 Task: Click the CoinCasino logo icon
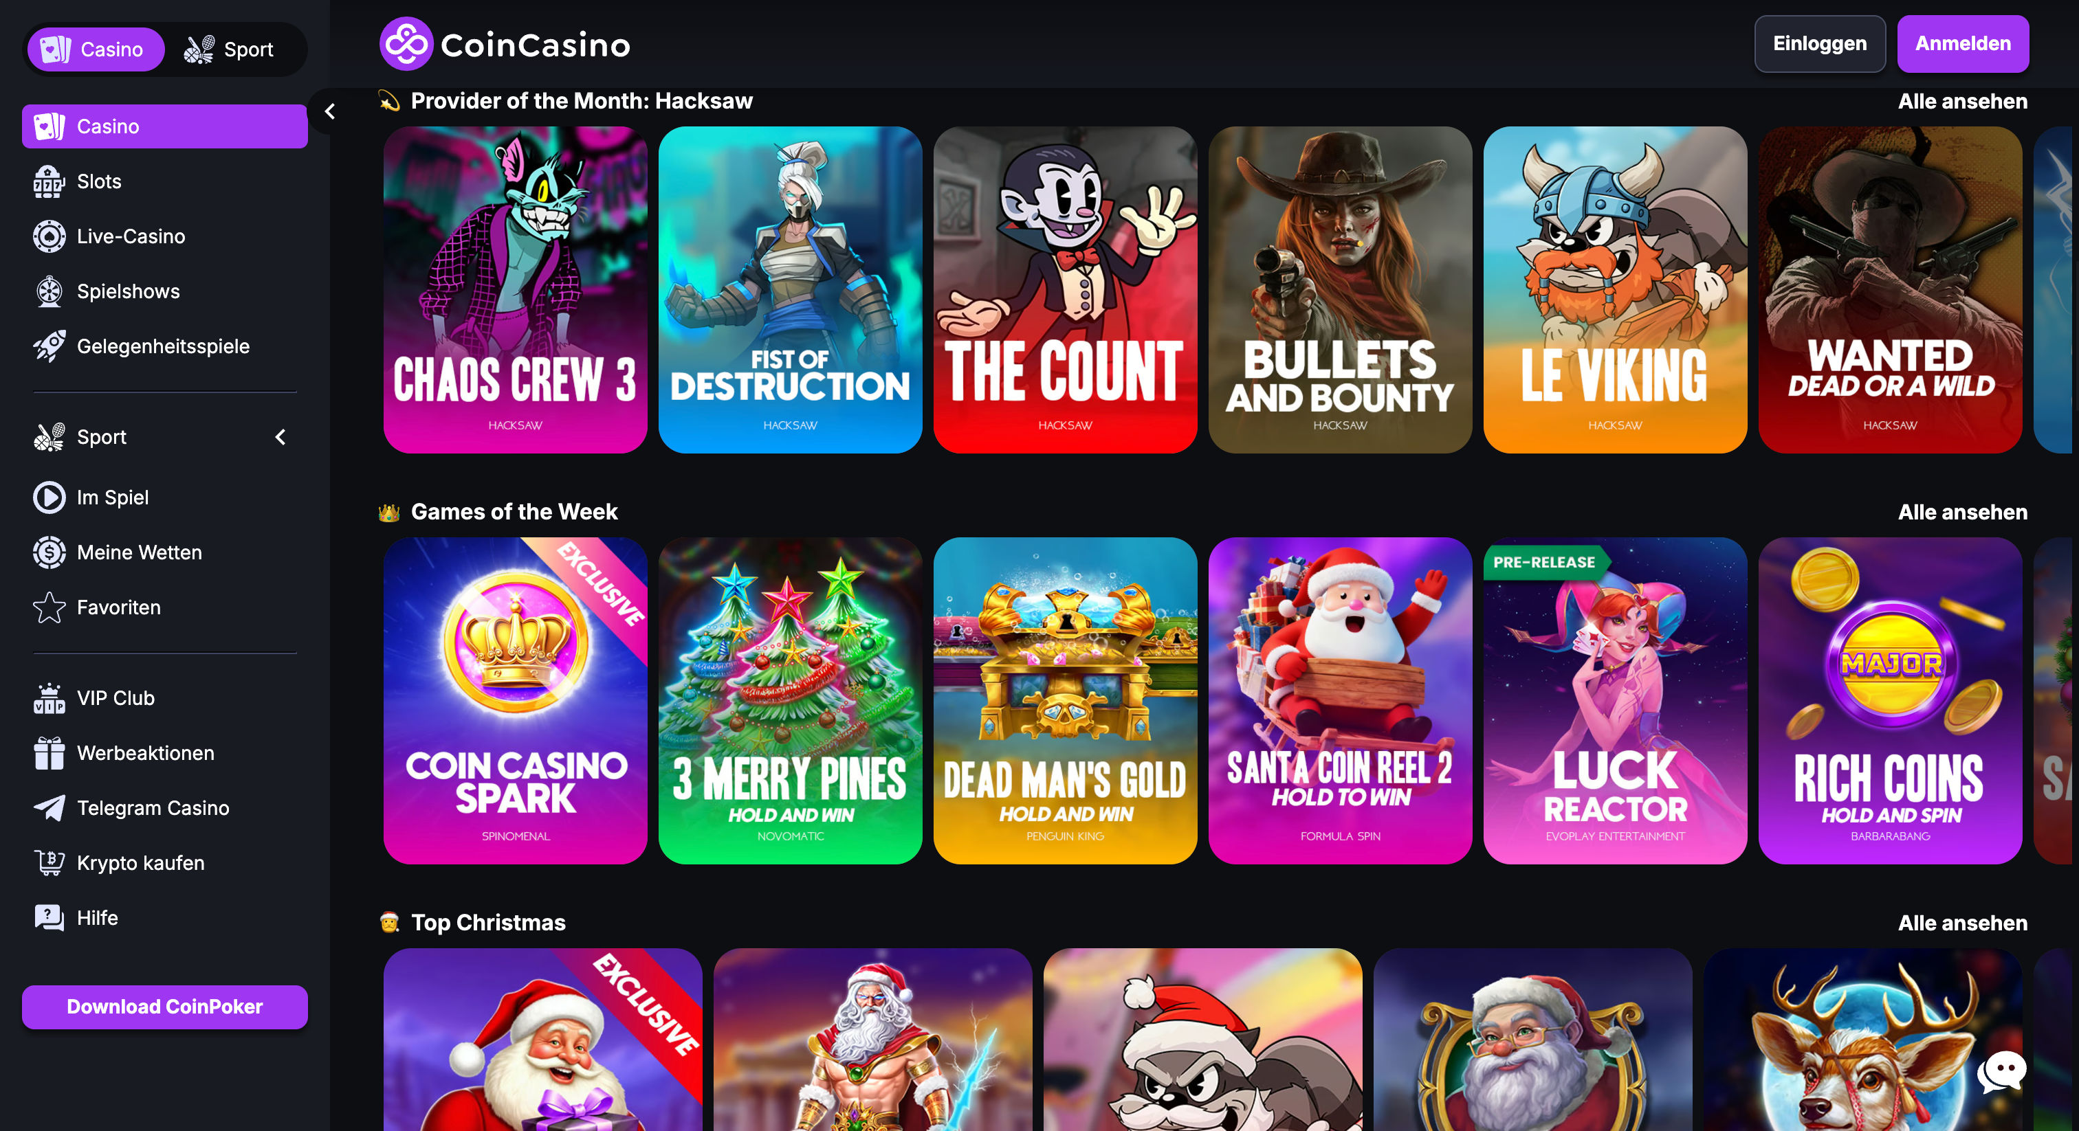point(407,45)
